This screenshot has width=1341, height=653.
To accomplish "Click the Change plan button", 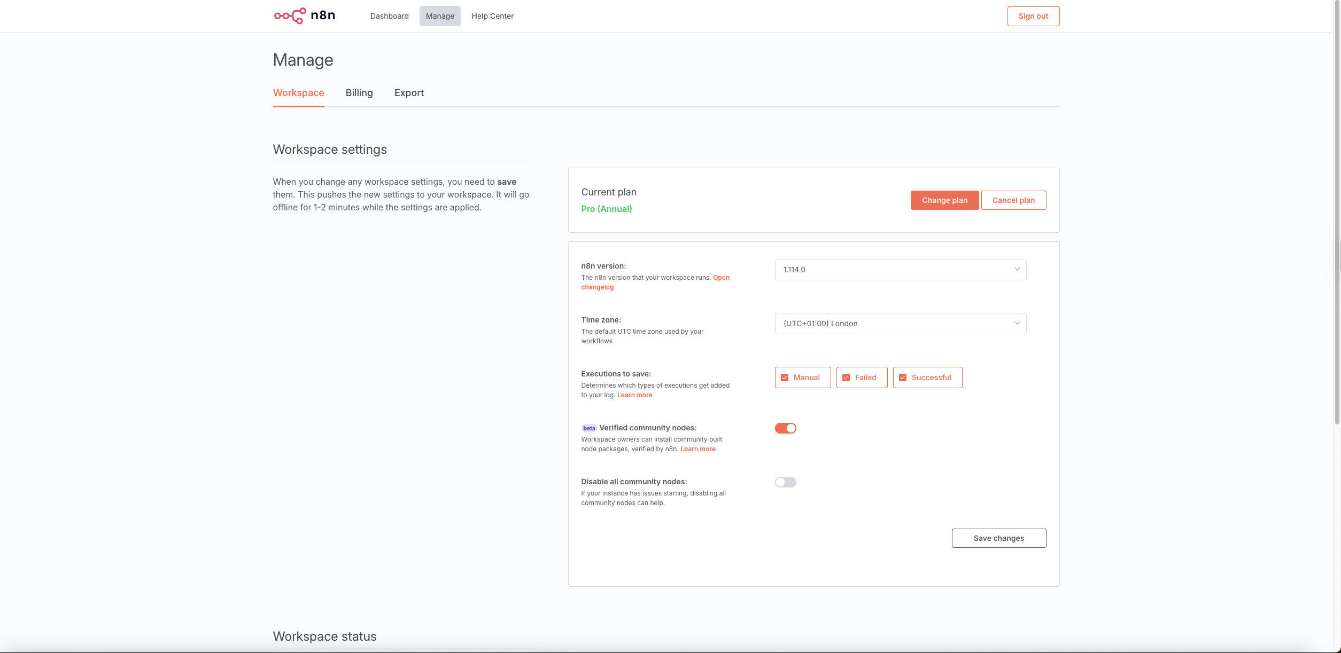I will point(944,200).
